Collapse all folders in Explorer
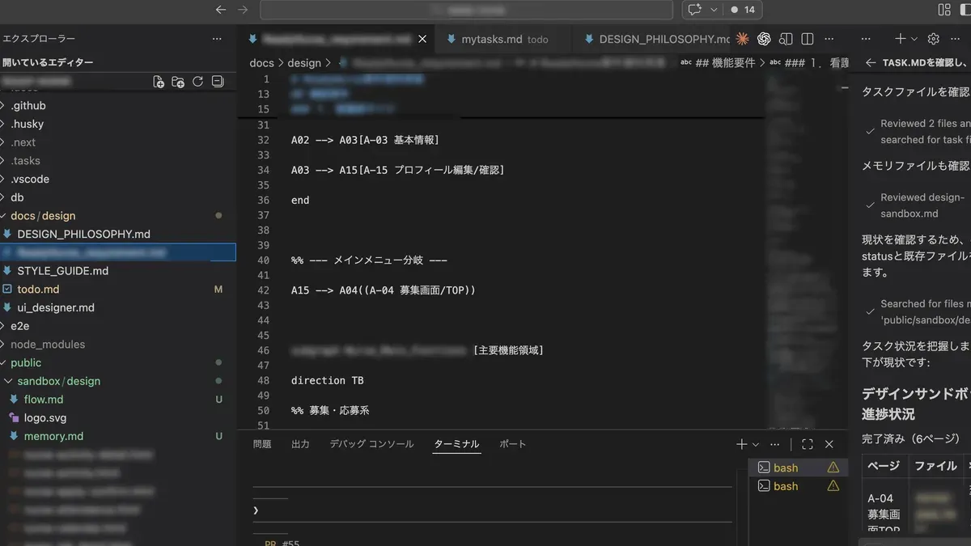This screenshot has width=971, height=546. (217, 82)
